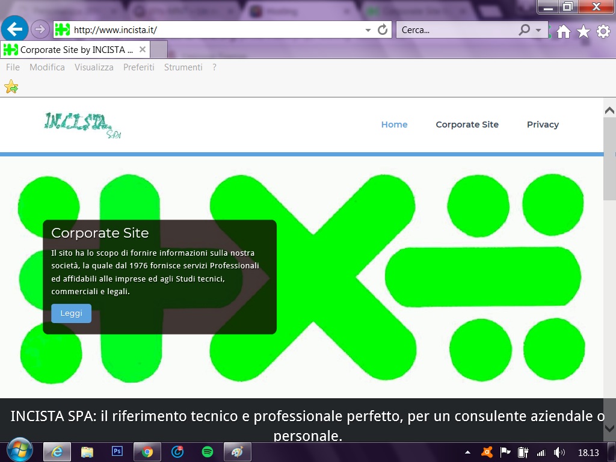Open the Windows Start button
The height and width of the screenshot is (462, 616).
pos(19,451)
